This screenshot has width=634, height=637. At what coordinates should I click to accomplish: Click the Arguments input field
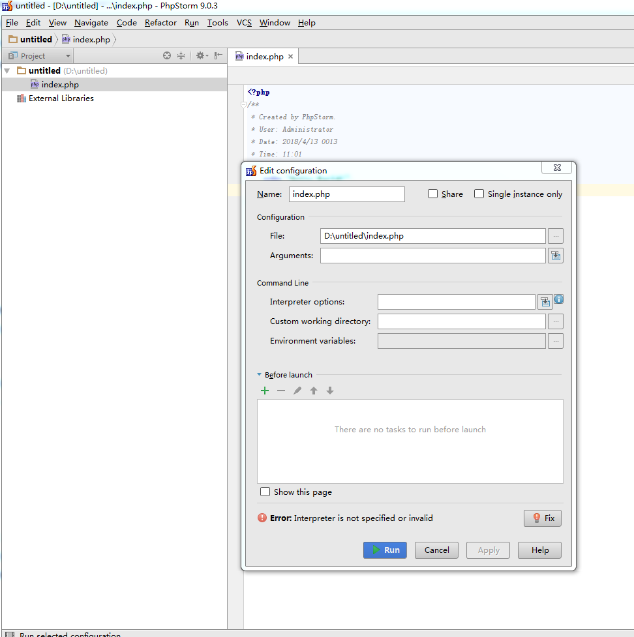pyautogui.click(x=433, y=256)
